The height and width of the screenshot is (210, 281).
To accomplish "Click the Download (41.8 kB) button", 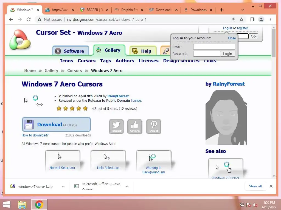I will click(x=56, y=124).
